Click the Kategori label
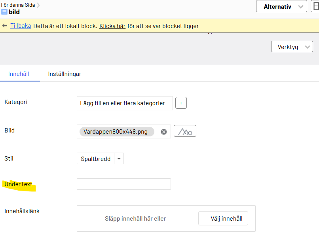 click(x=16, y=102)
